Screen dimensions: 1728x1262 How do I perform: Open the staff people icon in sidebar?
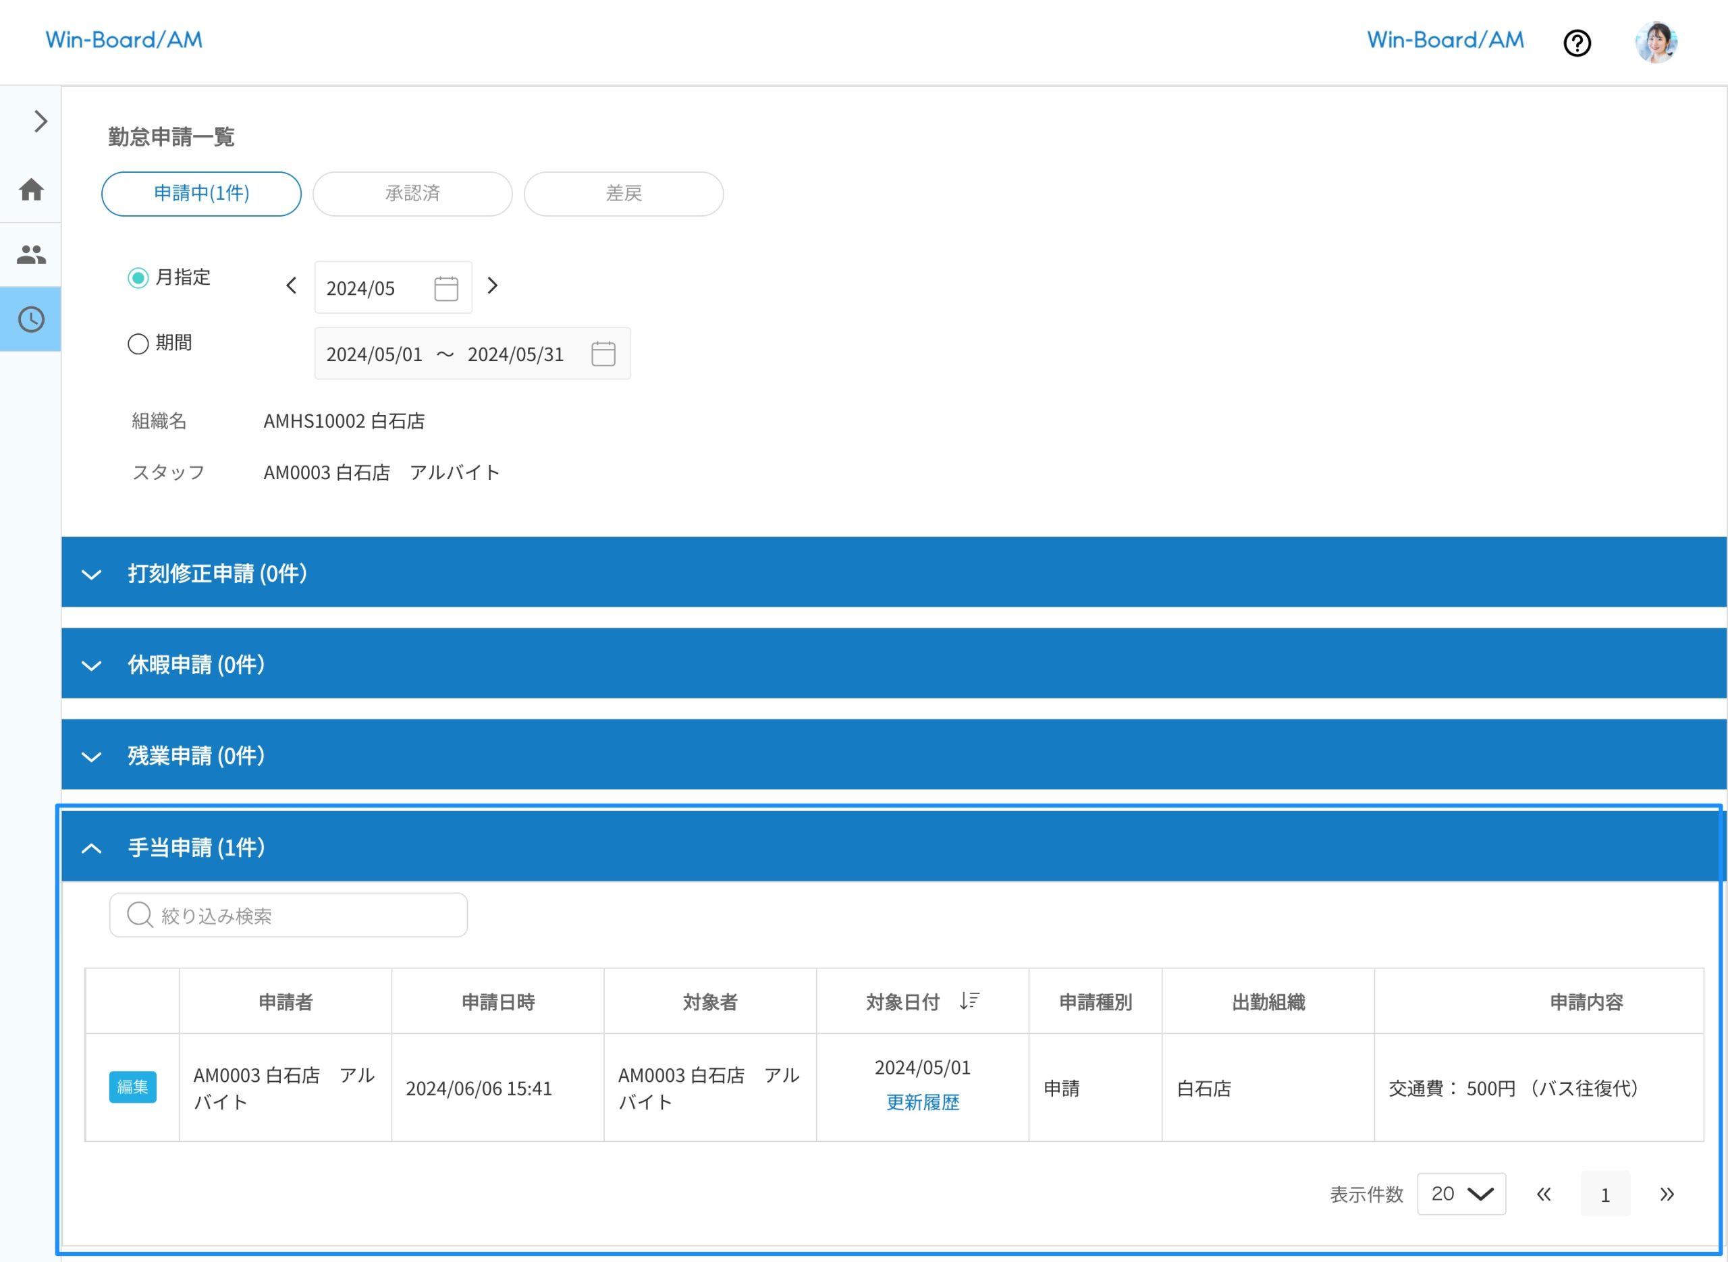tap(31, 254)
